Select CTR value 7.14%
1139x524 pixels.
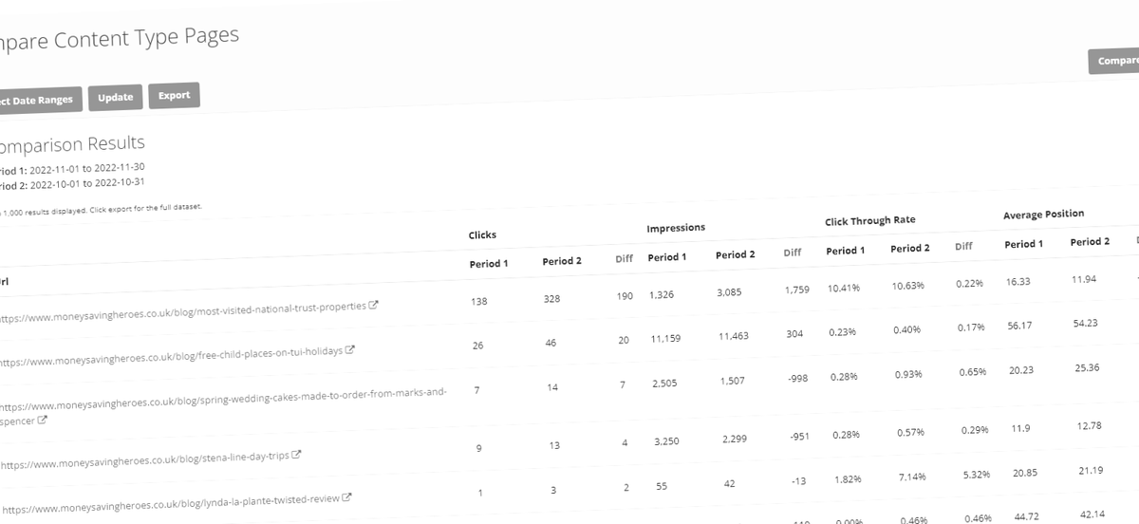(910, 475)
